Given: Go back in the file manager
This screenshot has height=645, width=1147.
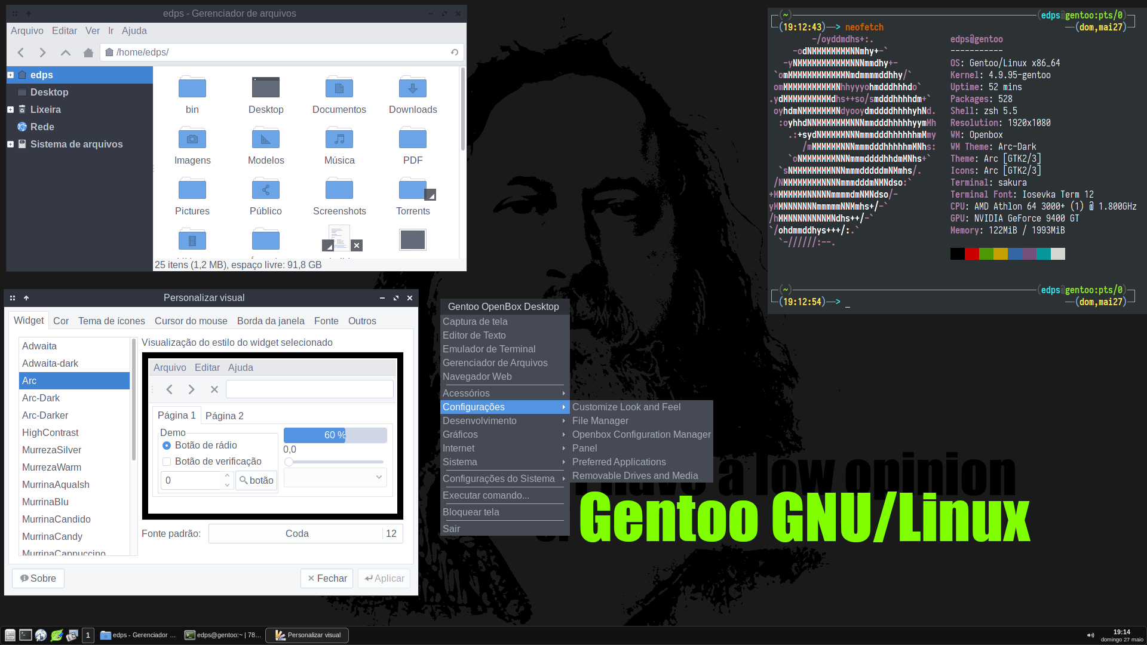Looking at the screenshot, I should (21, 53).
